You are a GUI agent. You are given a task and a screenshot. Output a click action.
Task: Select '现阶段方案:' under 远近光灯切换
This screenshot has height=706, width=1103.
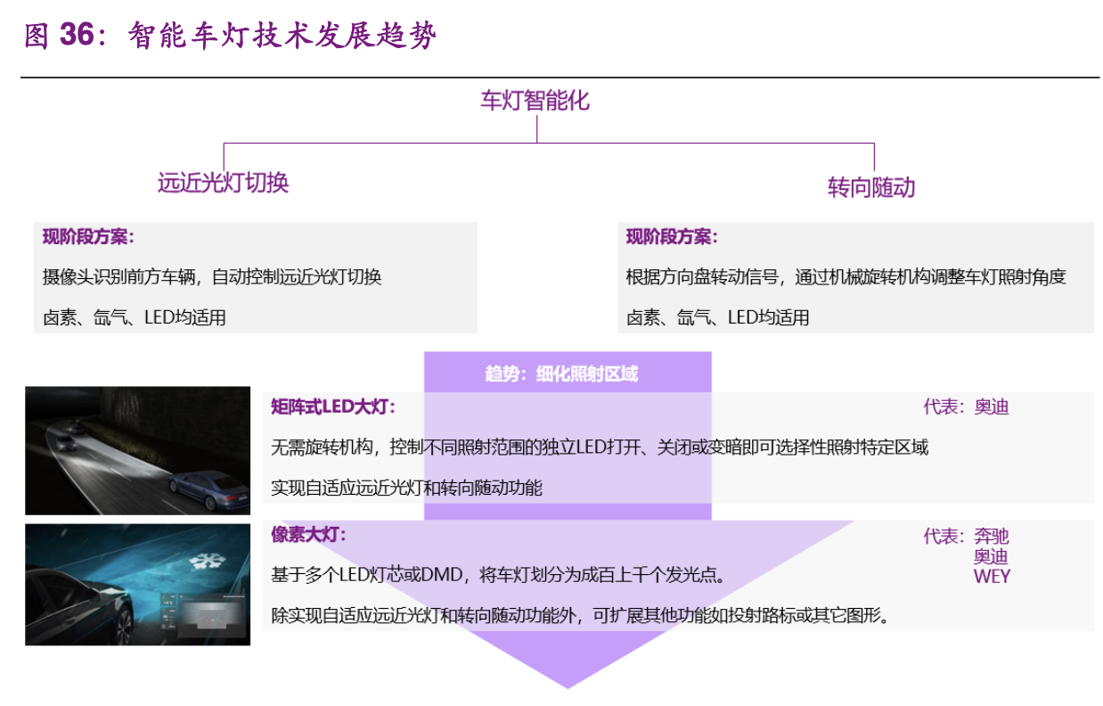[87, 237]
